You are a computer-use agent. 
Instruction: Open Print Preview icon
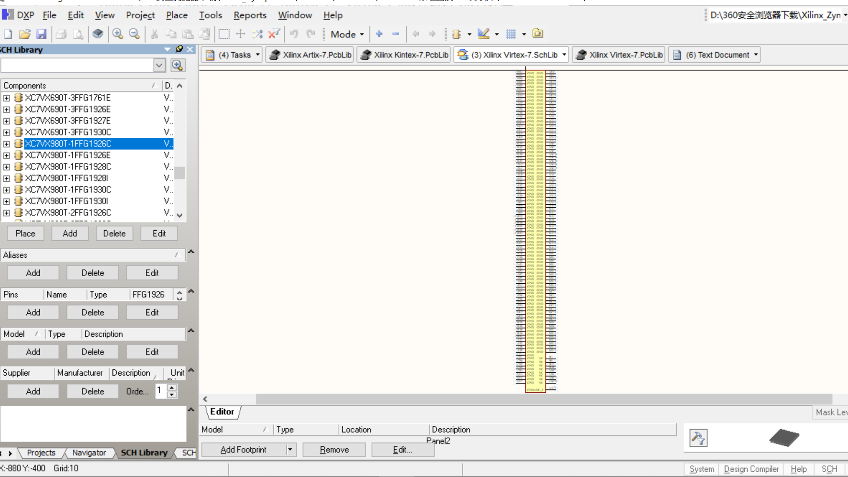78,34
